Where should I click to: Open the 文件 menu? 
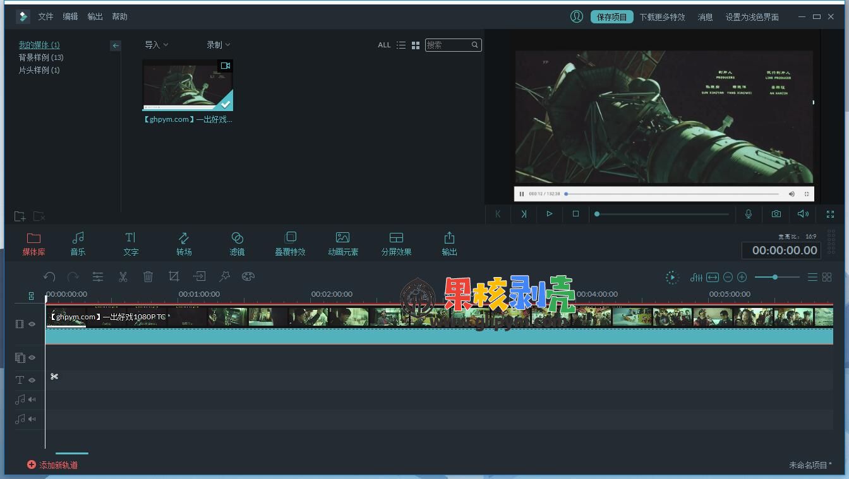tap(45, 16)
